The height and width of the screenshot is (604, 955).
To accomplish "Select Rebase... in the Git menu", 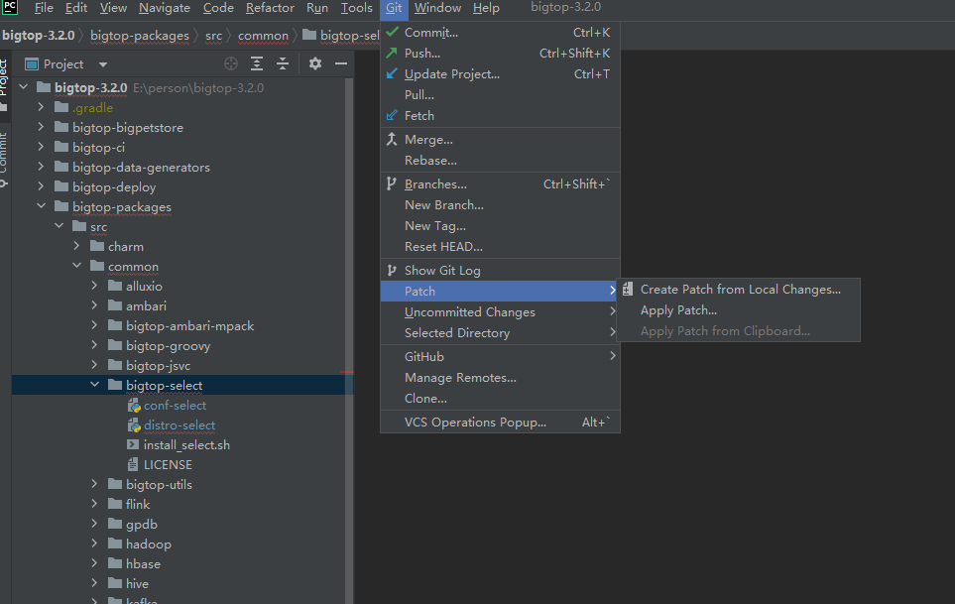I will tap(500, 160).
